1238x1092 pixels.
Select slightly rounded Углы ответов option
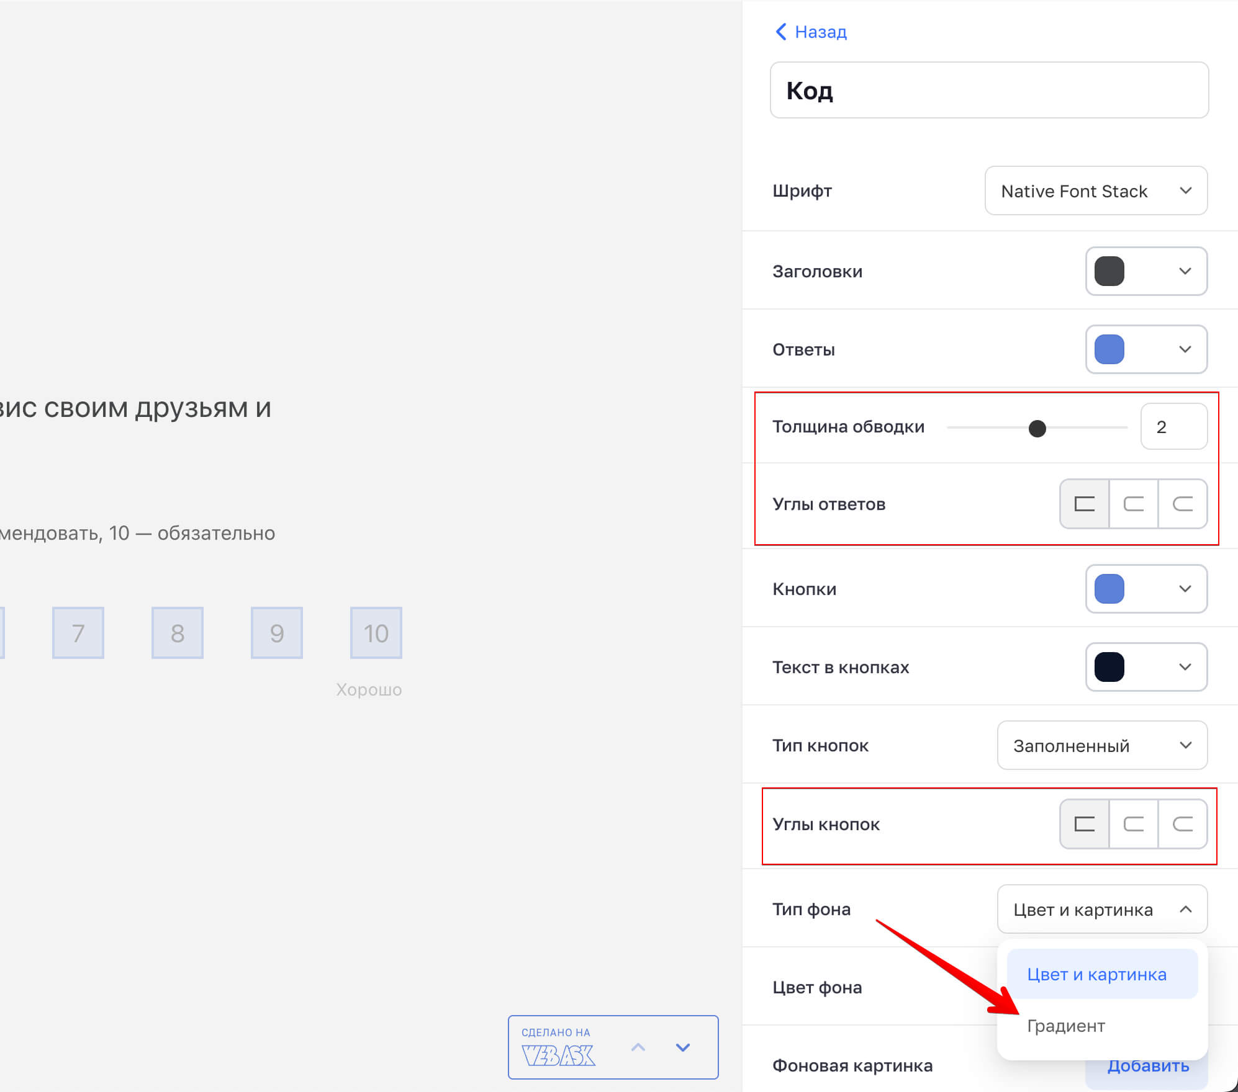tap(1134, 504)
